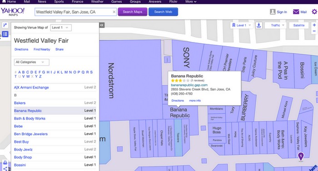Click the Search Maps button

[x=133, y=12]
